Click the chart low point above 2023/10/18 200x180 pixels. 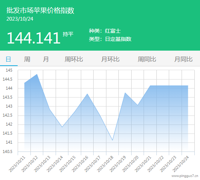112,140
